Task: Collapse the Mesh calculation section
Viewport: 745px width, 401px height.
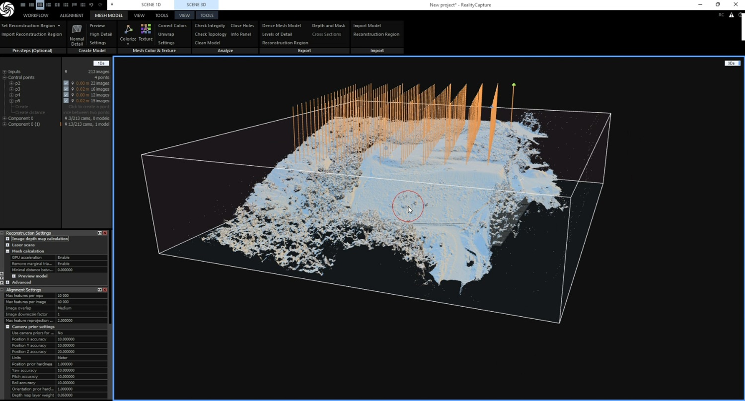Action: (x=7, y=251)
